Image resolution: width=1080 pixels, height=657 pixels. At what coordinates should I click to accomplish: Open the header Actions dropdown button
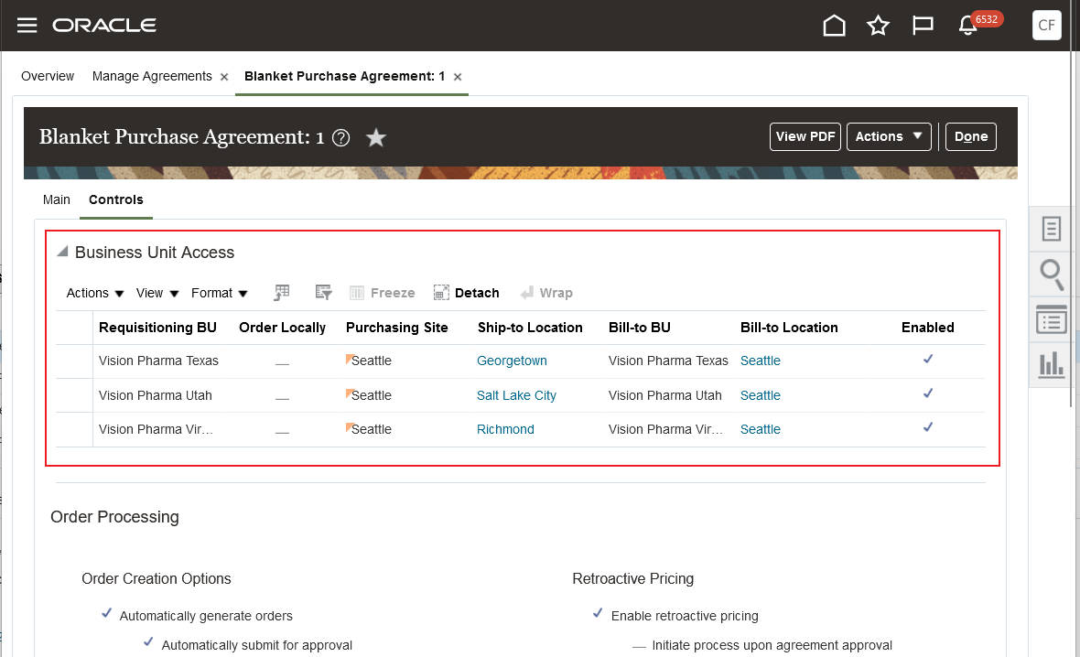pyautogui.click(x=889, y=136)
